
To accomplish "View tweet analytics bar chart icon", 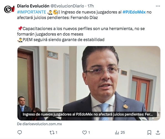I will click(x=117, y=133).
